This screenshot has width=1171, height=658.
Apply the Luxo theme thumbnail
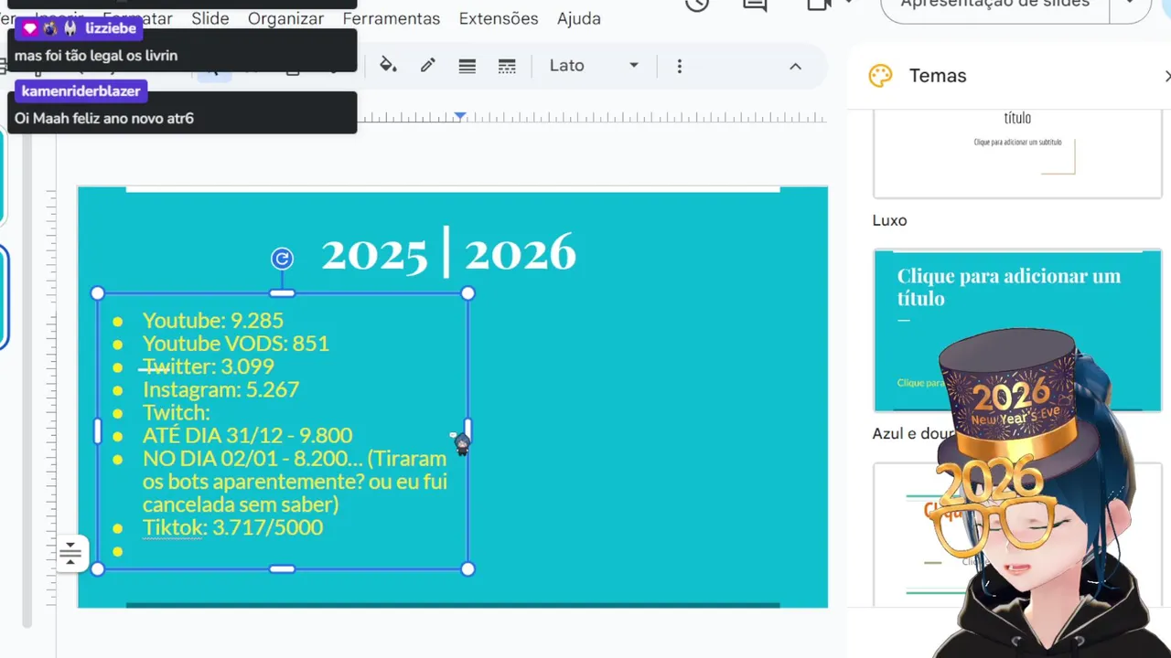pyautogui.click(x=1017, y=153)
